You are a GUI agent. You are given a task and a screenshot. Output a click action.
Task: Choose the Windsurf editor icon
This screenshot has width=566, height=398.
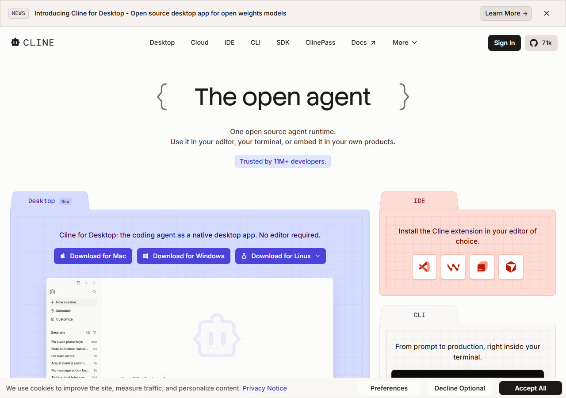[x=453, y=267]
